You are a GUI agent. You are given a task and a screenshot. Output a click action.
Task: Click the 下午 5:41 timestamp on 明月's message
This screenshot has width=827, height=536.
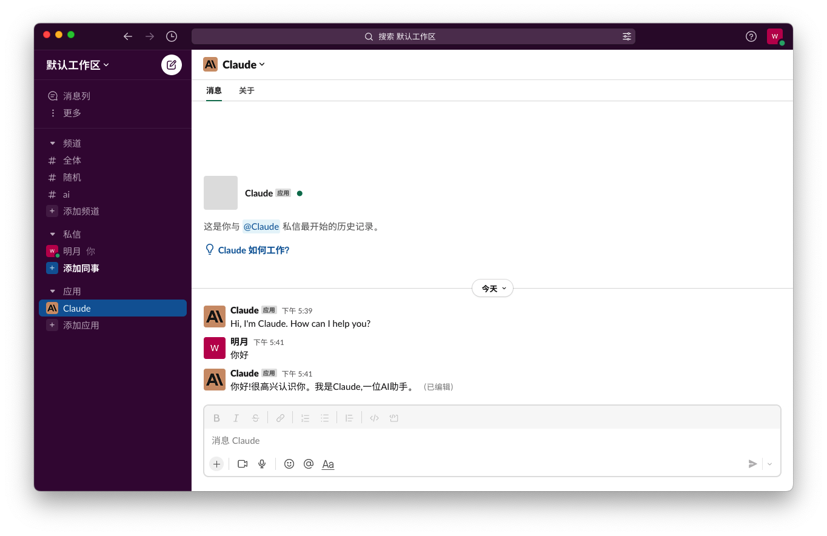point(269,342)
